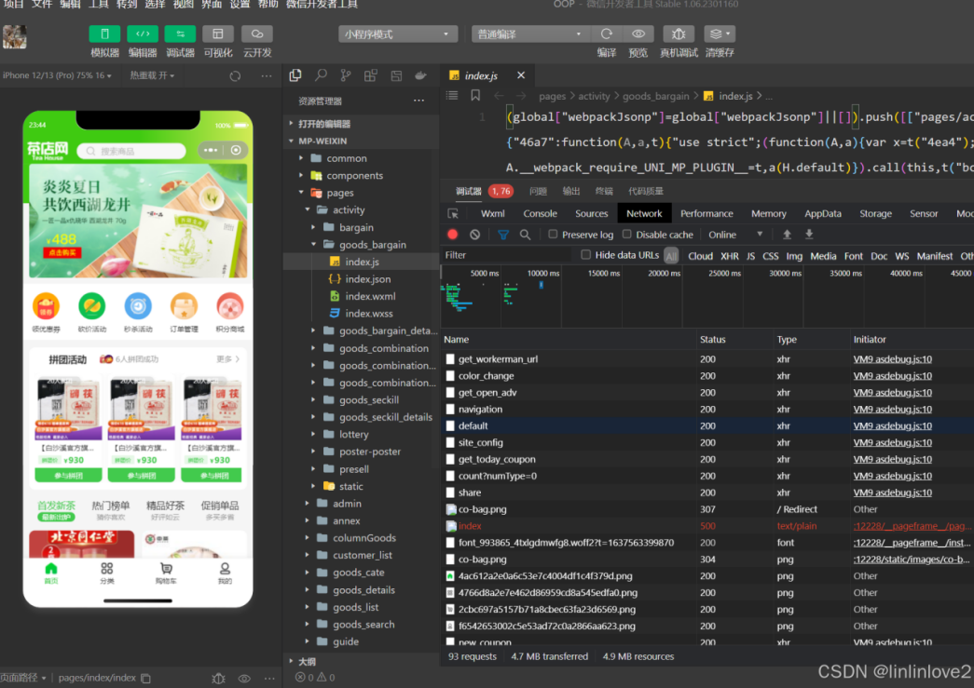
Task: Copy the page path icon
Action: (146, 678)
